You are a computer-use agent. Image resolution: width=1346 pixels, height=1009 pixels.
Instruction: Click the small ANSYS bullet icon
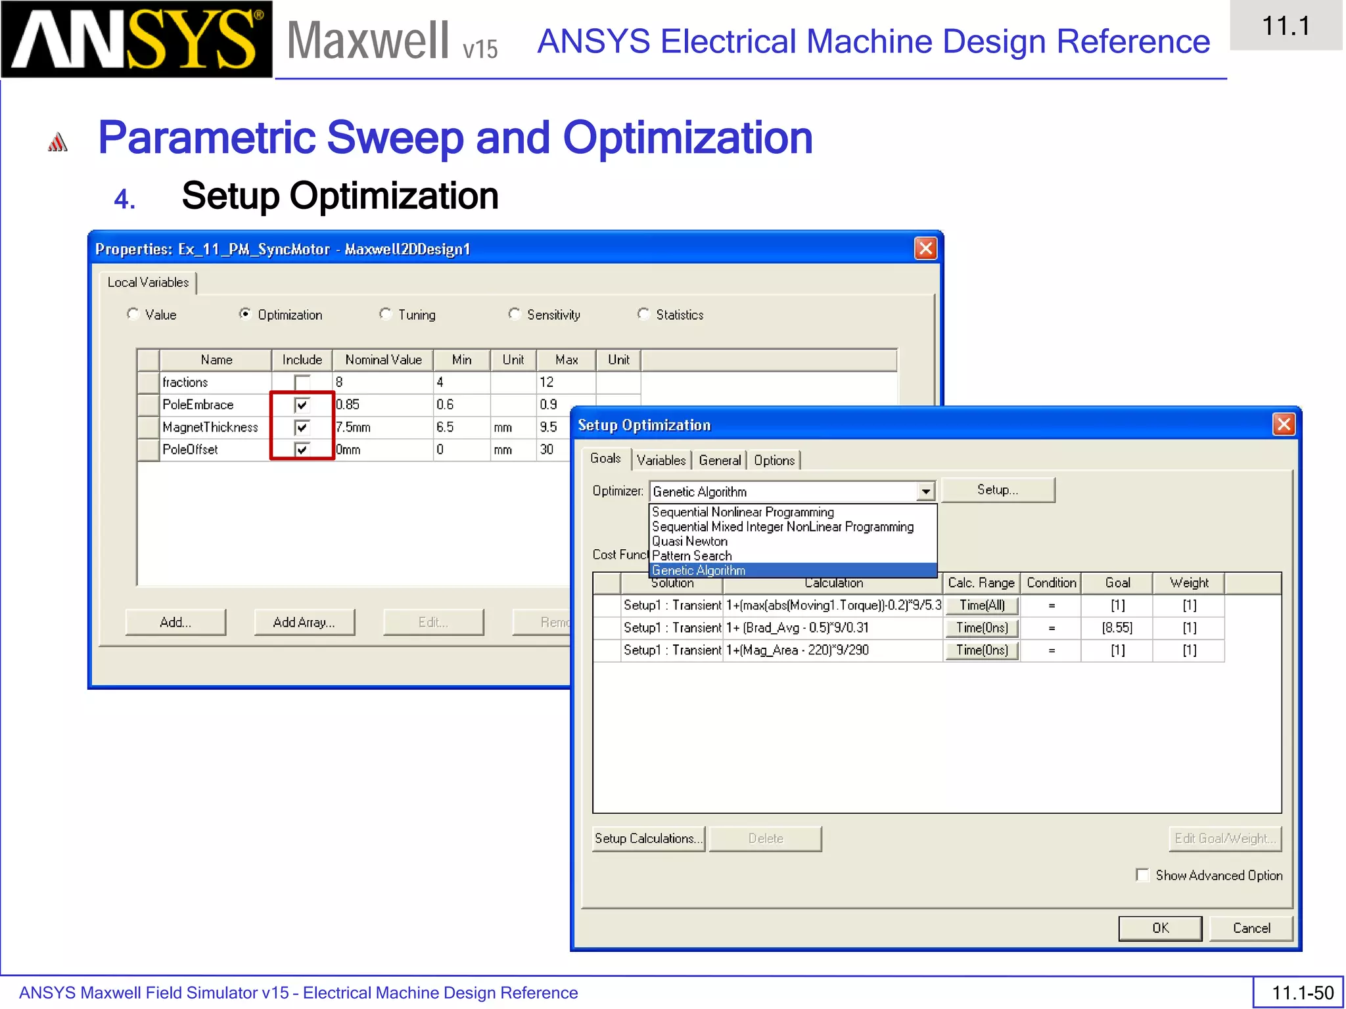58,142
